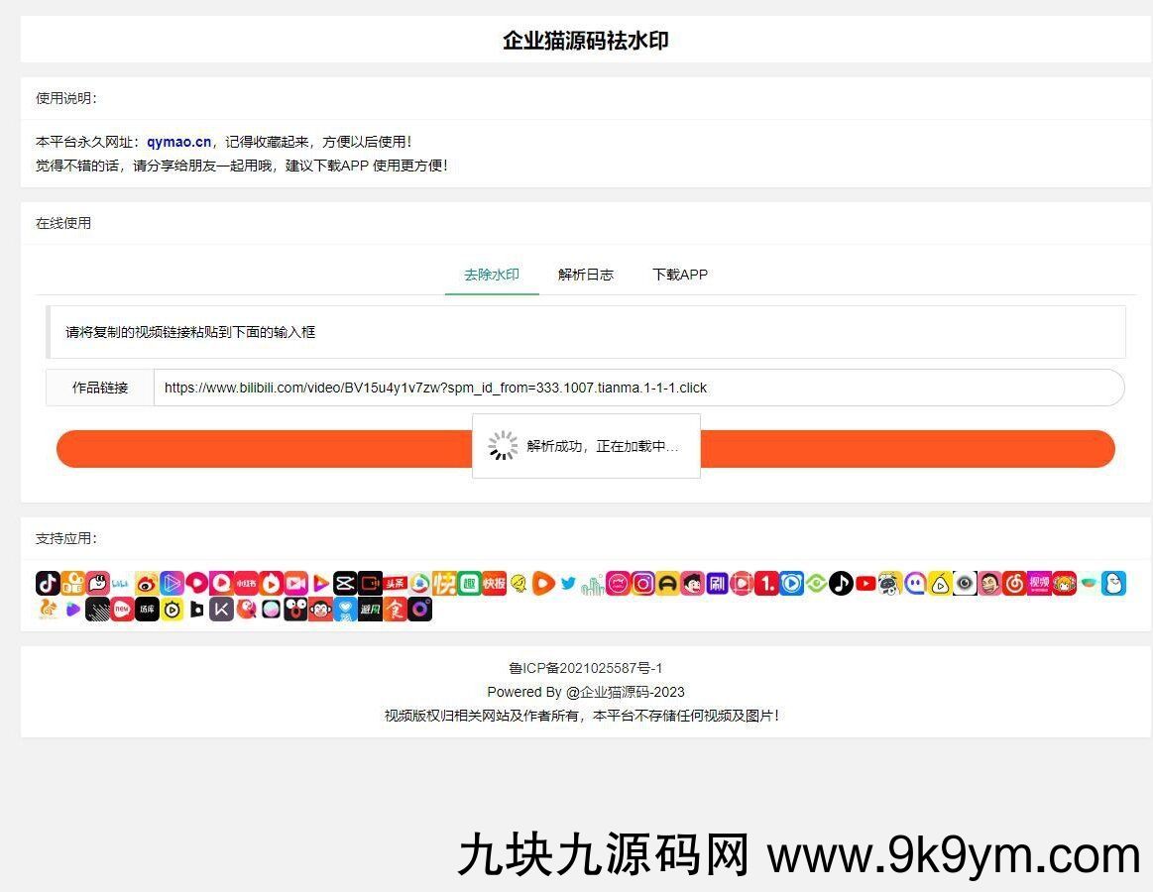1153x892 pixels.
Task: Switch to the 去除水印 tab
Action: (x=492, y=275)
